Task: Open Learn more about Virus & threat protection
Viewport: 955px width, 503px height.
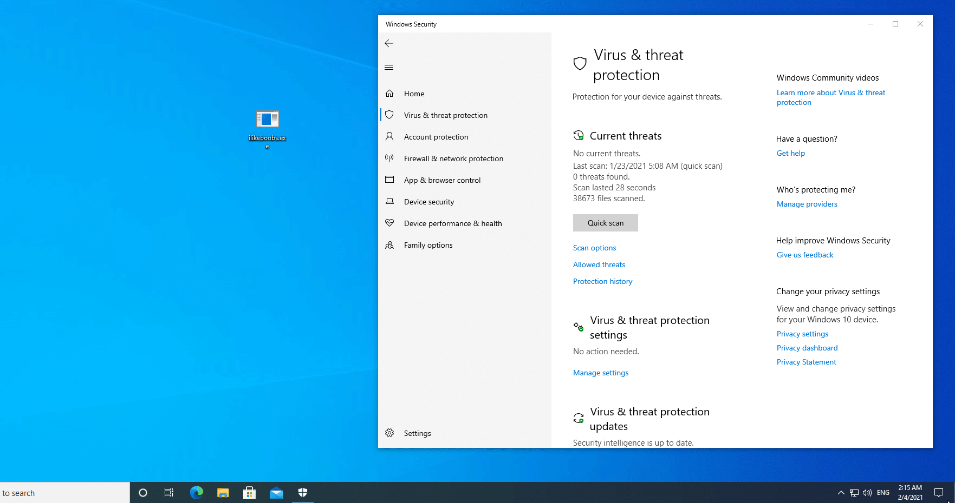Action: [831, 97]
